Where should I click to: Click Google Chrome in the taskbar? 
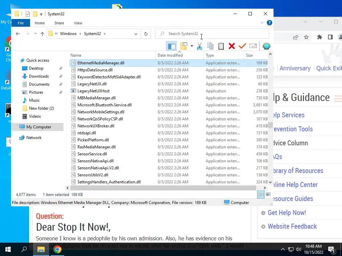click(x=57, y=249)
